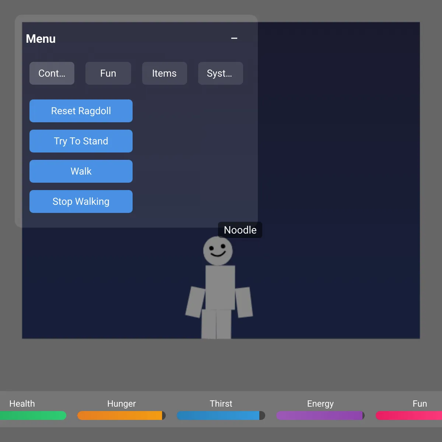Image resolution: width=442 pixels, height=442 pixels.
Task: Click the Thirst label
Action: click(221, 404)
